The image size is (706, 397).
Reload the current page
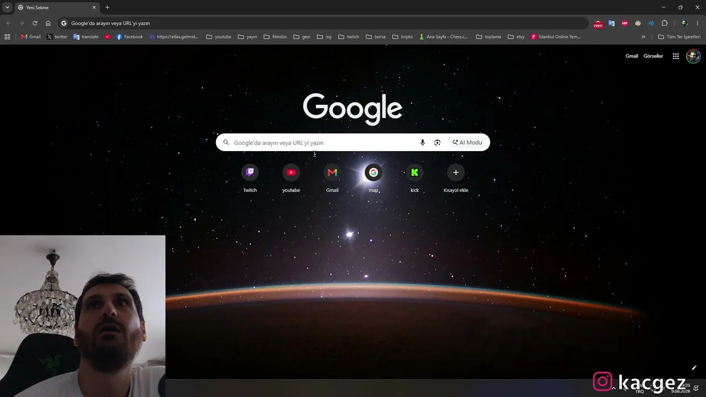35,23
